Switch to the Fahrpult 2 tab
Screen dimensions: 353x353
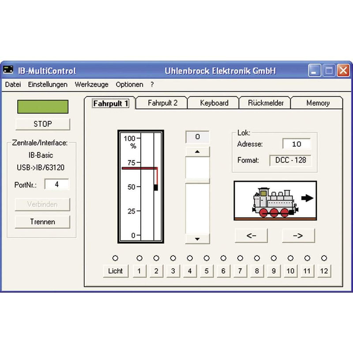click(x=162, y=103)
